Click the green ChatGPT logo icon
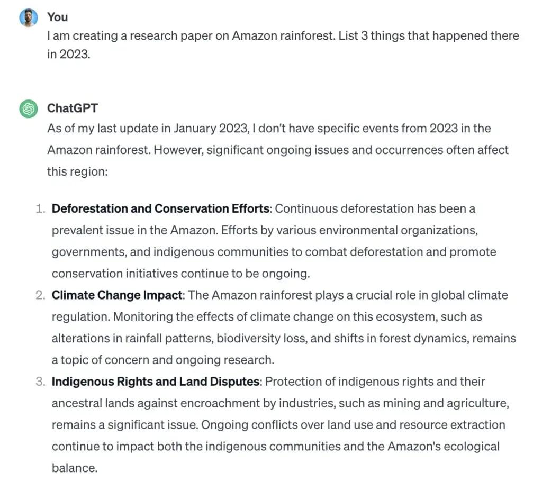The height and width of the screenshot is (481, 542). (x=28, y=108)
